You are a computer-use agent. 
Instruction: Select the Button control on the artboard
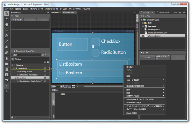[x=72, y=44]
